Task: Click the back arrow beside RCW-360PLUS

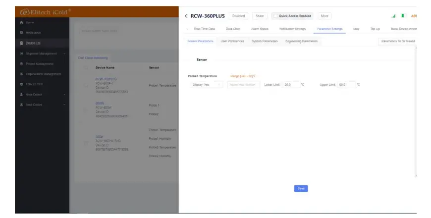Action: pos(186,16)
